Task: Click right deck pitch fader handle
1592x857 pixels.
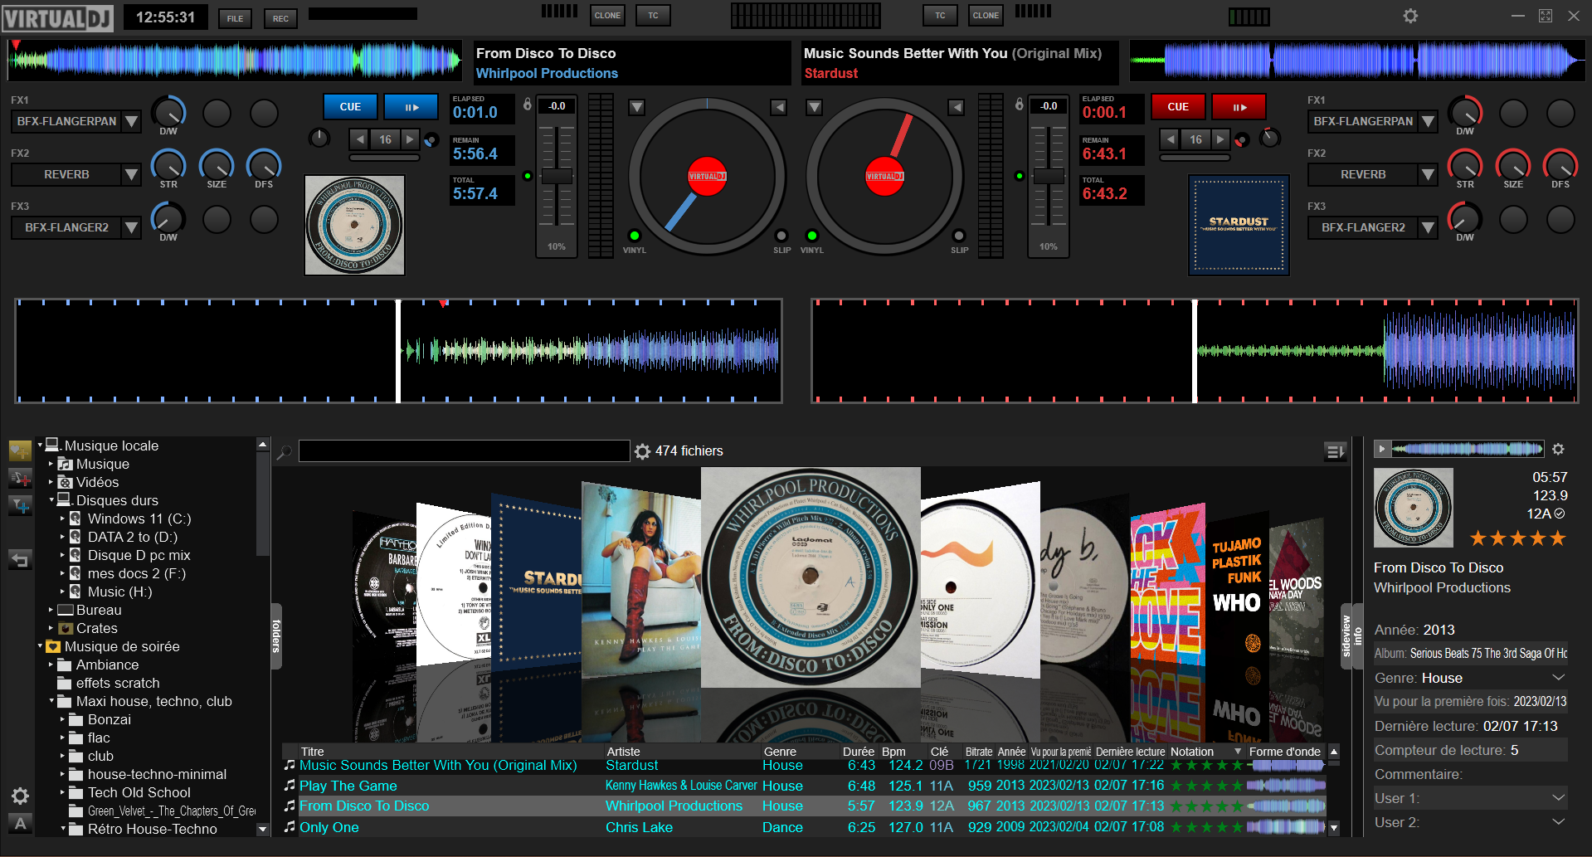Action: point(1049,176)
